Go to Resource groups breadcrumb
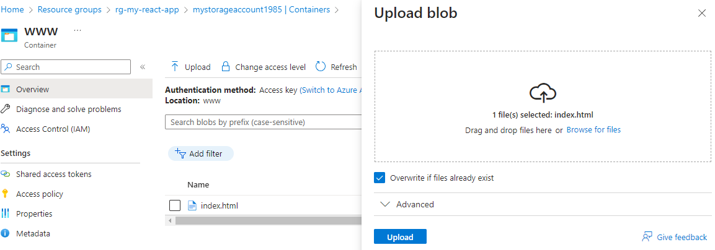The height and width of the screenshot is (250, 715). 69,9
